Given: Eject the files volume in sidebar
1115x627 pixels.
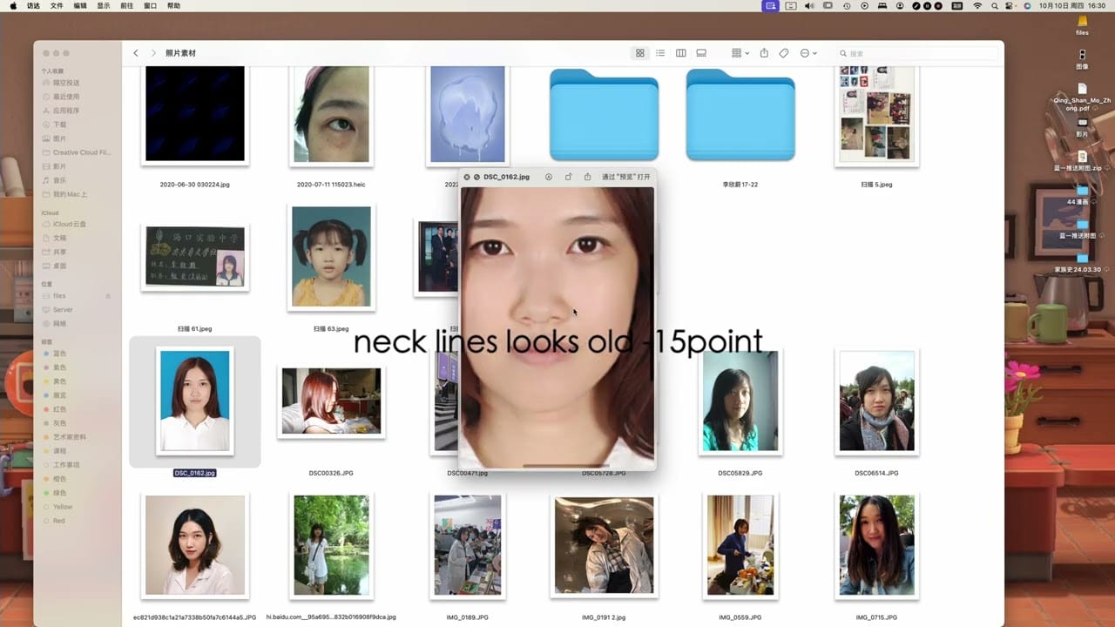Looking at the screenshot, I should click(x=108, y=296).
